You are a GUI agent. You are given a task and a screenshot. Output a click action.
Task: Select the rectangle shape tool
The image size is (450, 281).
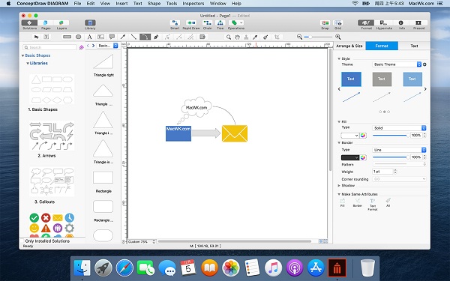pos(67,37)
